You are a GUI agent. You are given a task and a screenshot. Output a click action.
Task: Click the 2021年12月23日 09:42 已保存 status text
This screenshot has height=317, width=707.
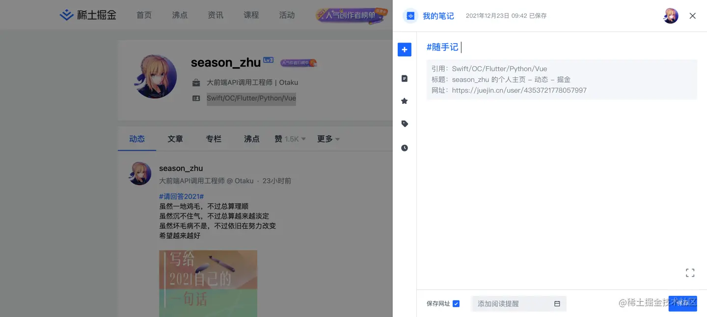(506, 16)
